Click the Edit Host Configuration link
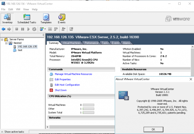Viewport: 194px width, 134px height. [67, 85]
